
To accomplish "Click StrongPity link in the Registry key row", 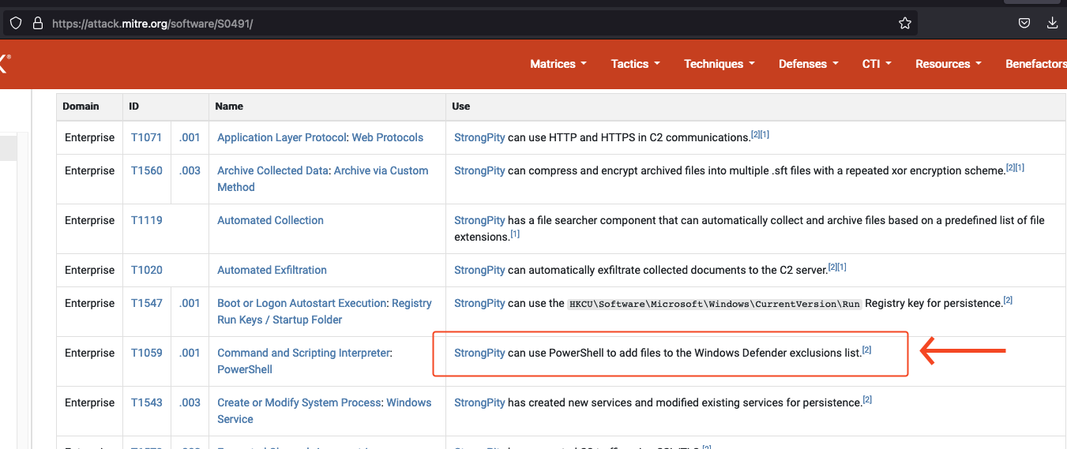I will click(479, 303).
